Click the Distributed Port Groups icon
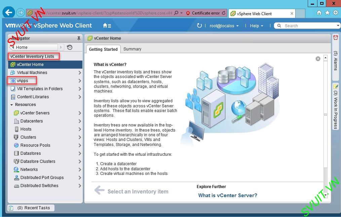The width and height of the screenshot is (341, 217). [x=16, y=178]
